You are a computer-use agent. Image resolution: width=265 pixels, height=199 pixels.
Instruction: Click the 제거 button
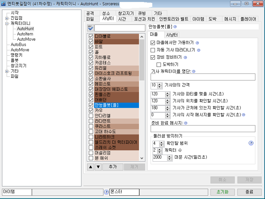coord(134,167)
